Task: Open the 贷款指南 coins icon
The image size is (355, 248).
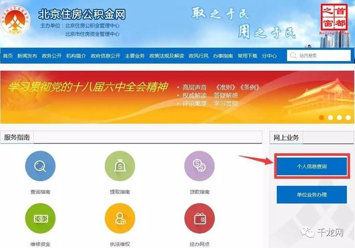Action: click(x=200, y=166)
